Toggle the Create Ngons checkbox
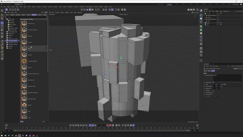This screenshot has width=243, height=137. (x=213, y=92)
